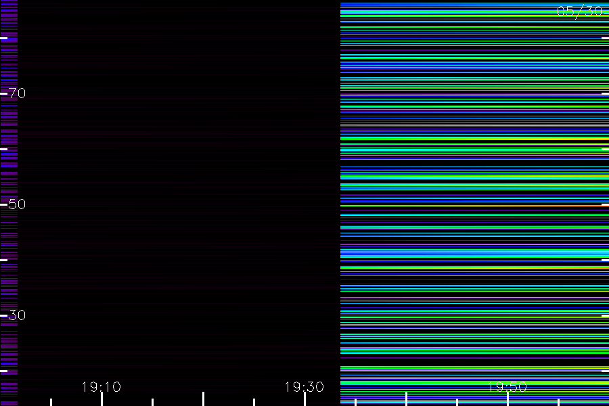Click the 70 frequency axis label
The height and width of the screenshot is (406, 609).
coord(17,93)
